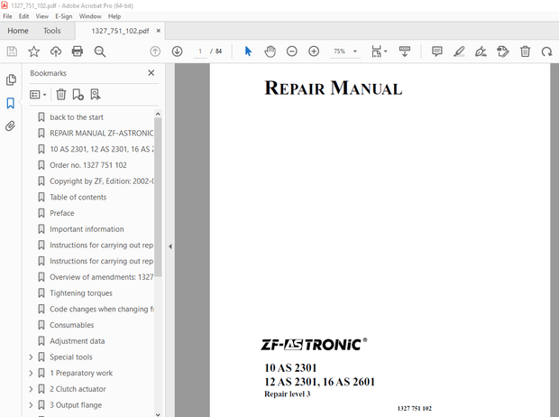Open the Adjustment data bookmark
559x417 pixels.
[77, 341]
